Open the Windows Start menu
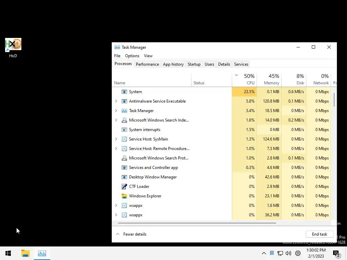 tap(8, 253)
